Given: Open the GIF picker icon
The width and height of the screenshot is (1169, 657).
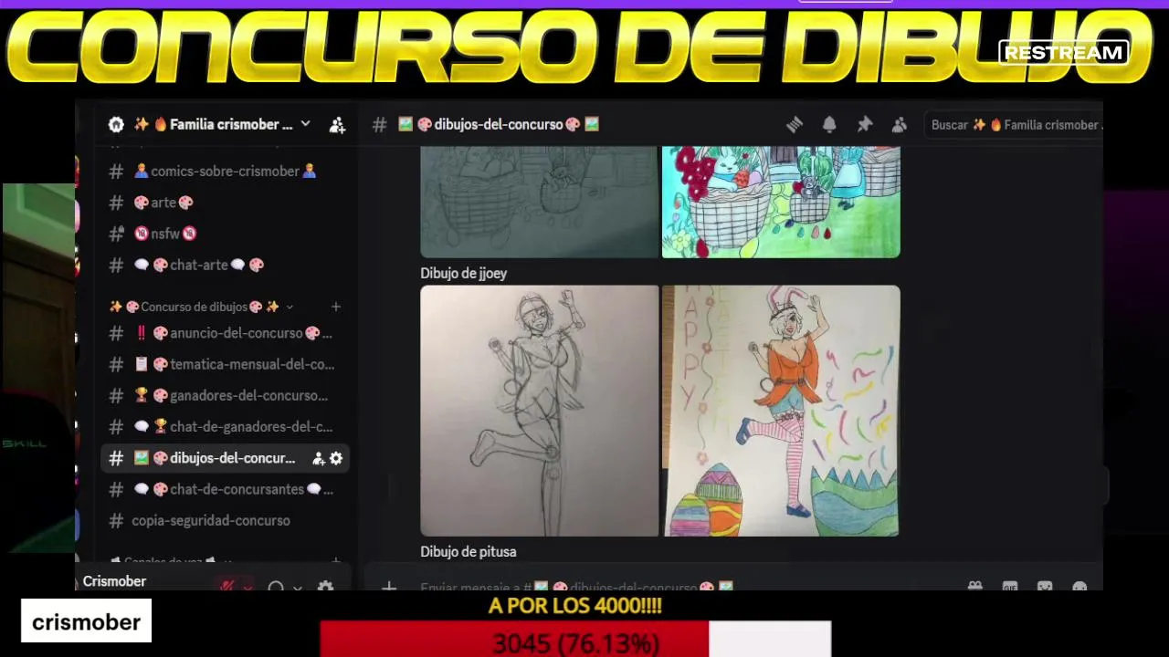Looking at the screenshot, I should (1010, 587).
